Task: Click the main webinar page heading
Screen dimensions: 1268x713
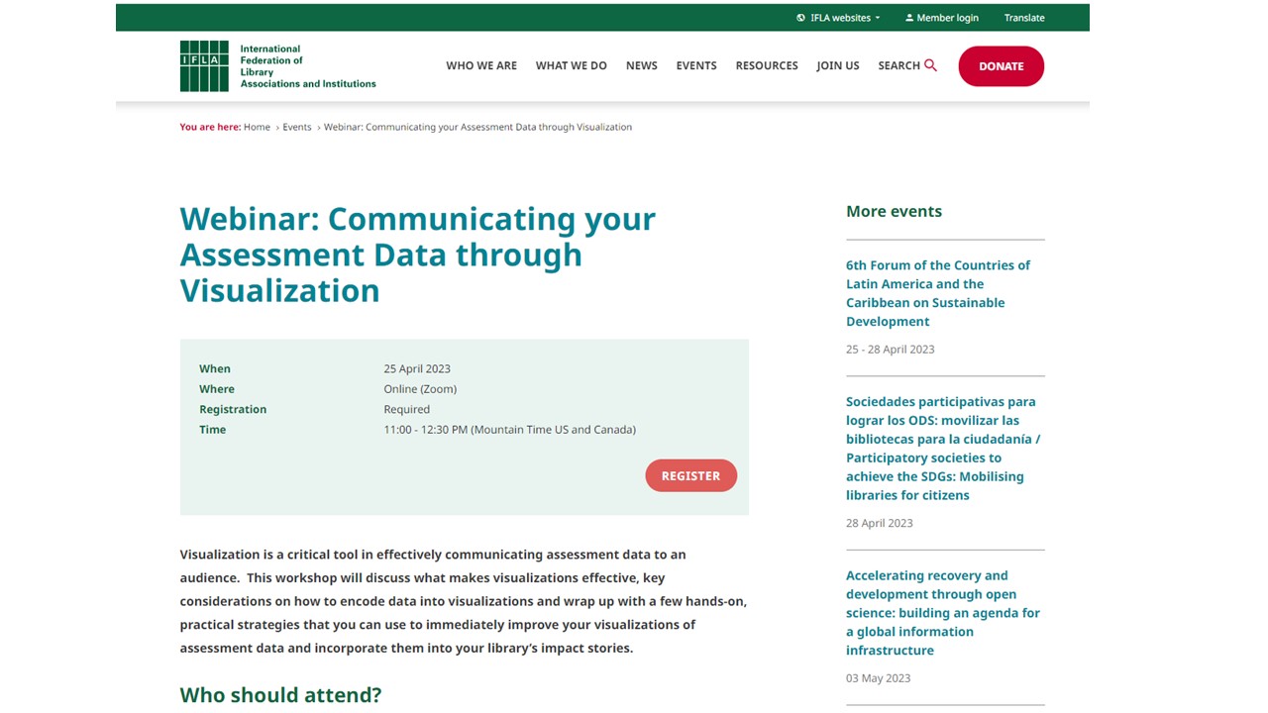Action: click(x=417, y=255)
